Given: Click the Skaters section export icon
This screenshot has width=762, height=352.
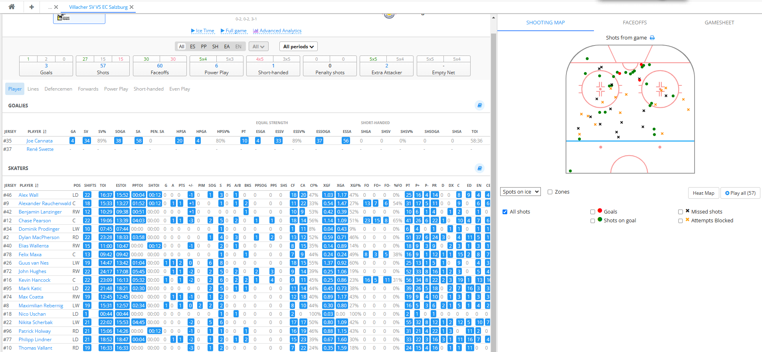Looking at the screenshot, I should (479, 168).
